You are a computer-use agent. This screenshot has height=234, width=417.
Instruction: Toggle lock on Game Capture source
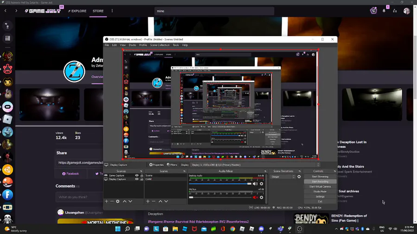coord(142,175)
